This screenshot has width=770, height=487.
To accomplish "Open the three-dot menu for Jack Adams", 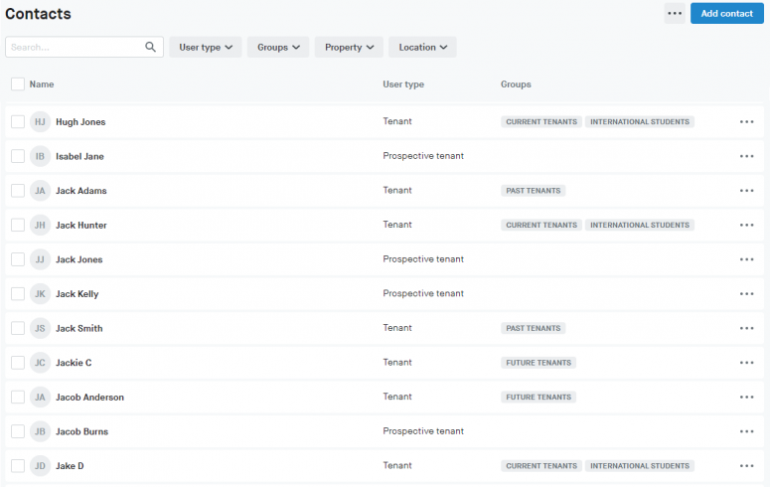I will click(x=747, y=191).
